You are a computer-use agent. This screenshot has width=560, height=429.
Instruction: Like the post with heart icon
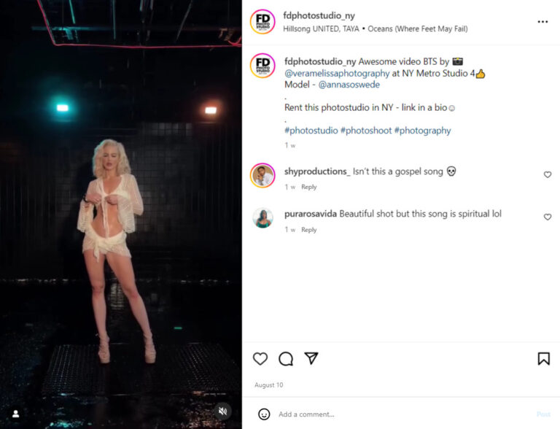260,358
